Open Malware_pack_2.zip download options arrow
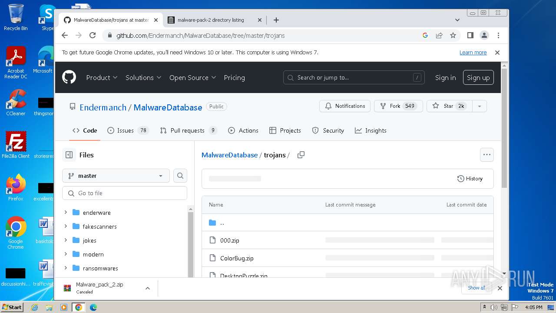The width and height of the screenshot is (556, 313). click(148, 288)
